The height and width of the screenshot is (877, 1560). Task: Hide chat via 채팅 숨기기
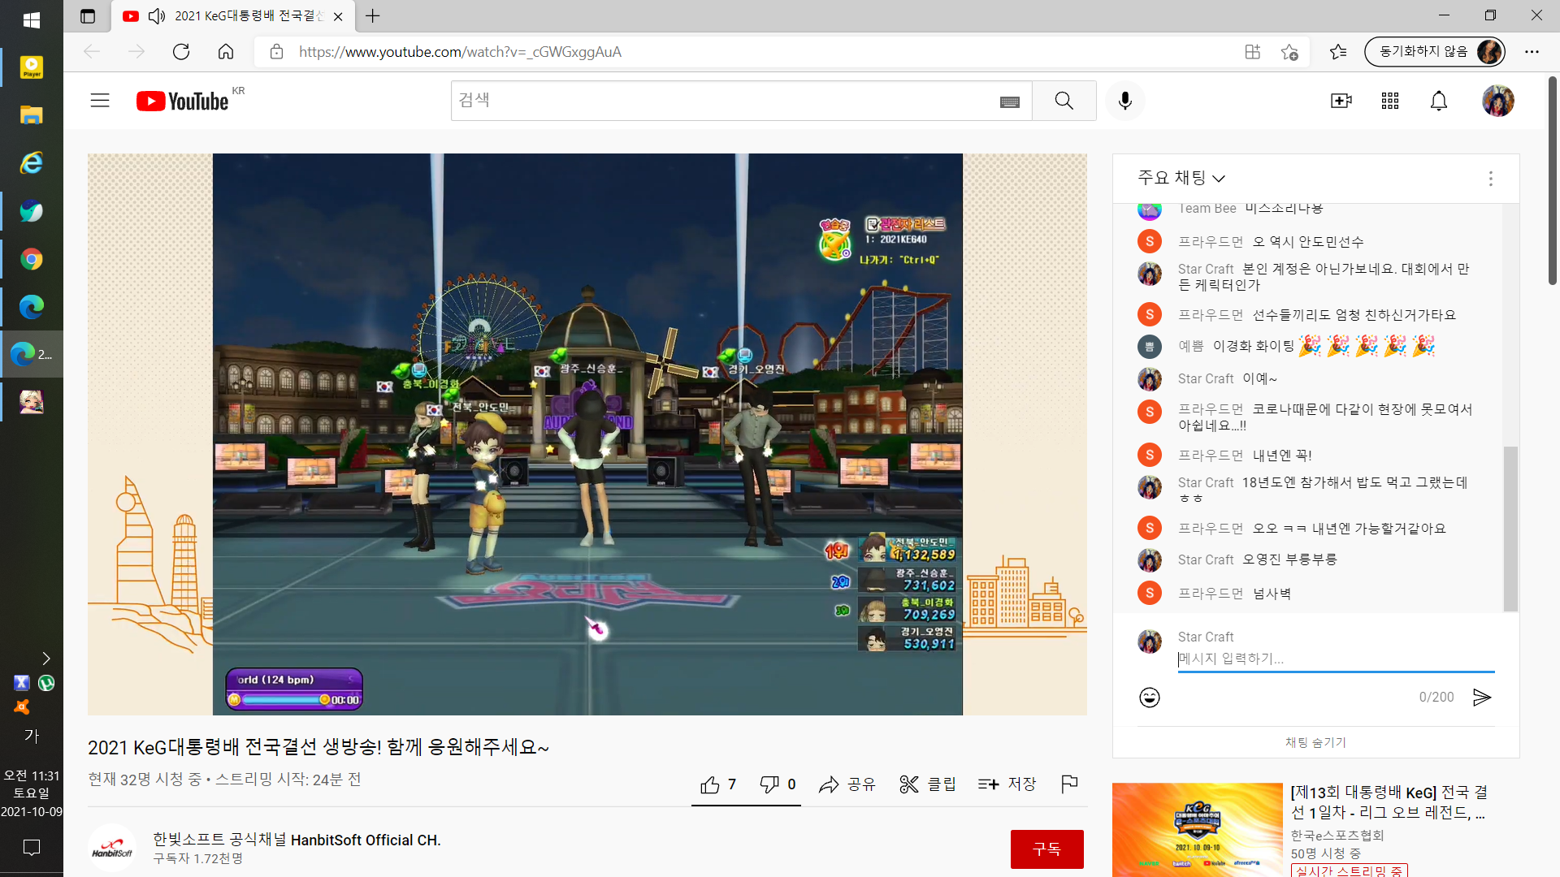pos(1315,742)
